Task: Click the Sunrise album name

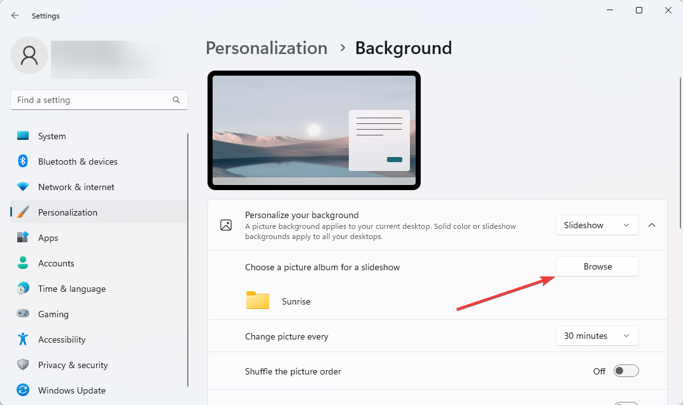Action: coord(296,301)
